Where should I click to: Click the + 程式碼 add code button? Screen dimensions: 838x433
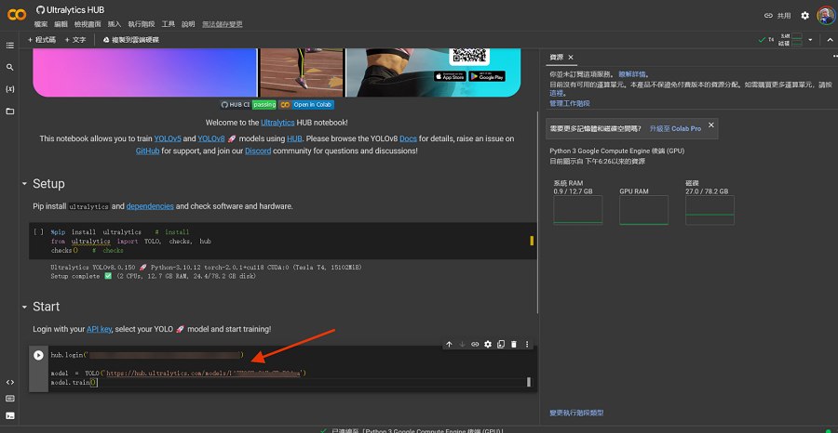point(42,40)
